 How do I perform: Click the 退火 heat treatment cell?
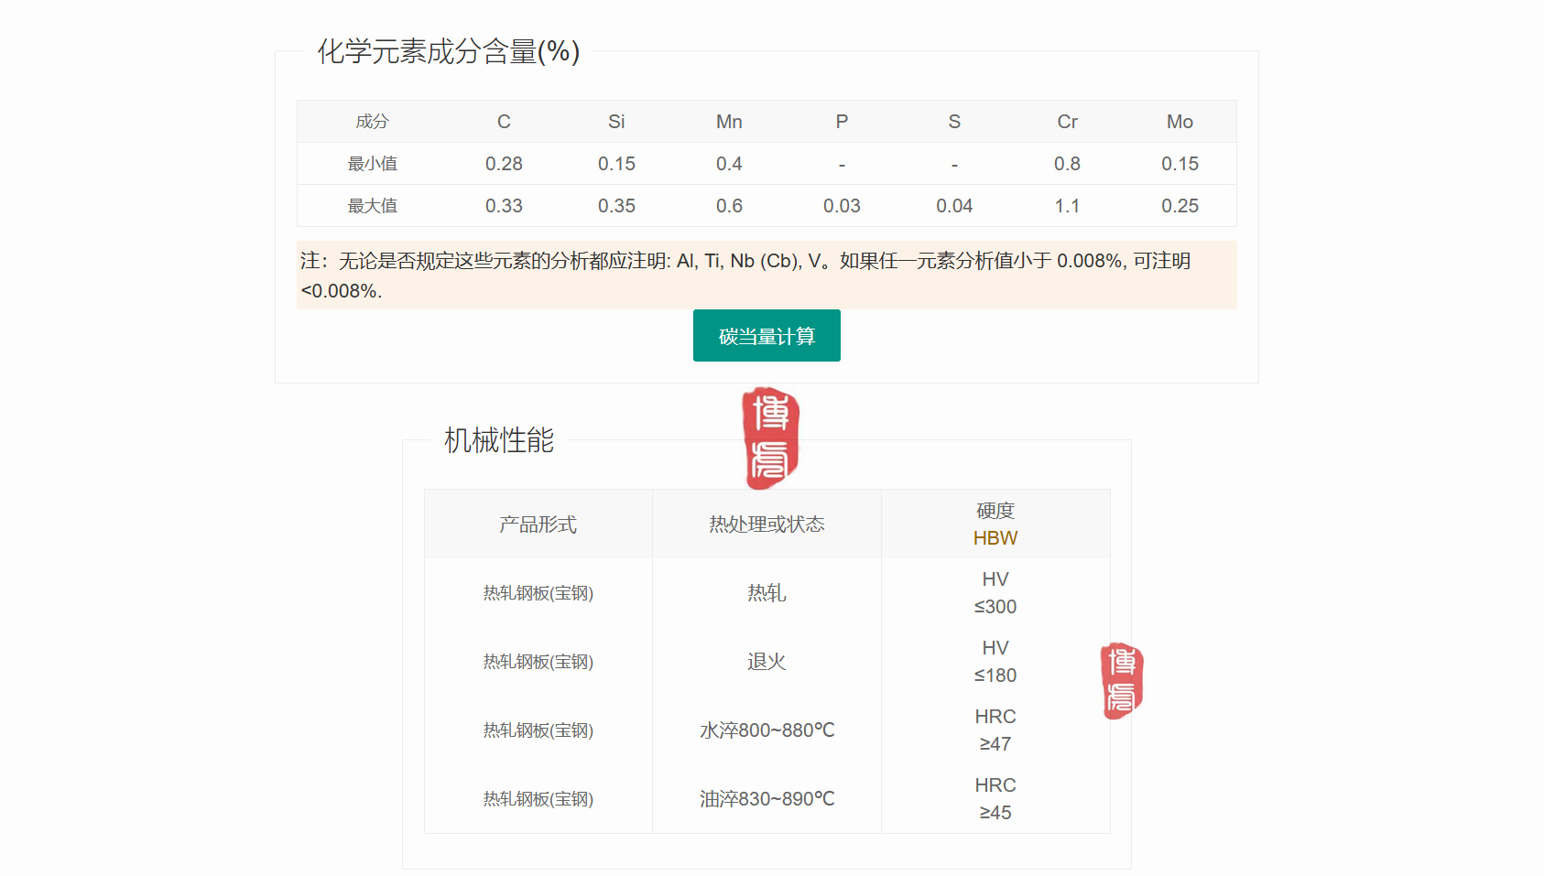point(767,662)
